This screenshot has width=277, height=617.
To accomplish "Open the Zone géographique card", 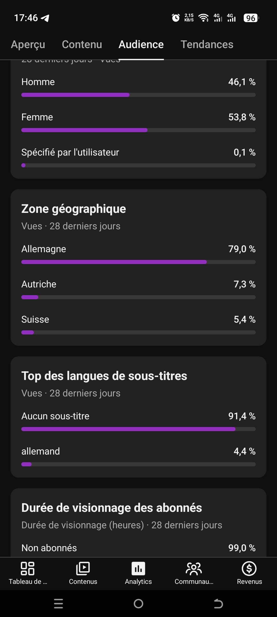I will (138, 267).
